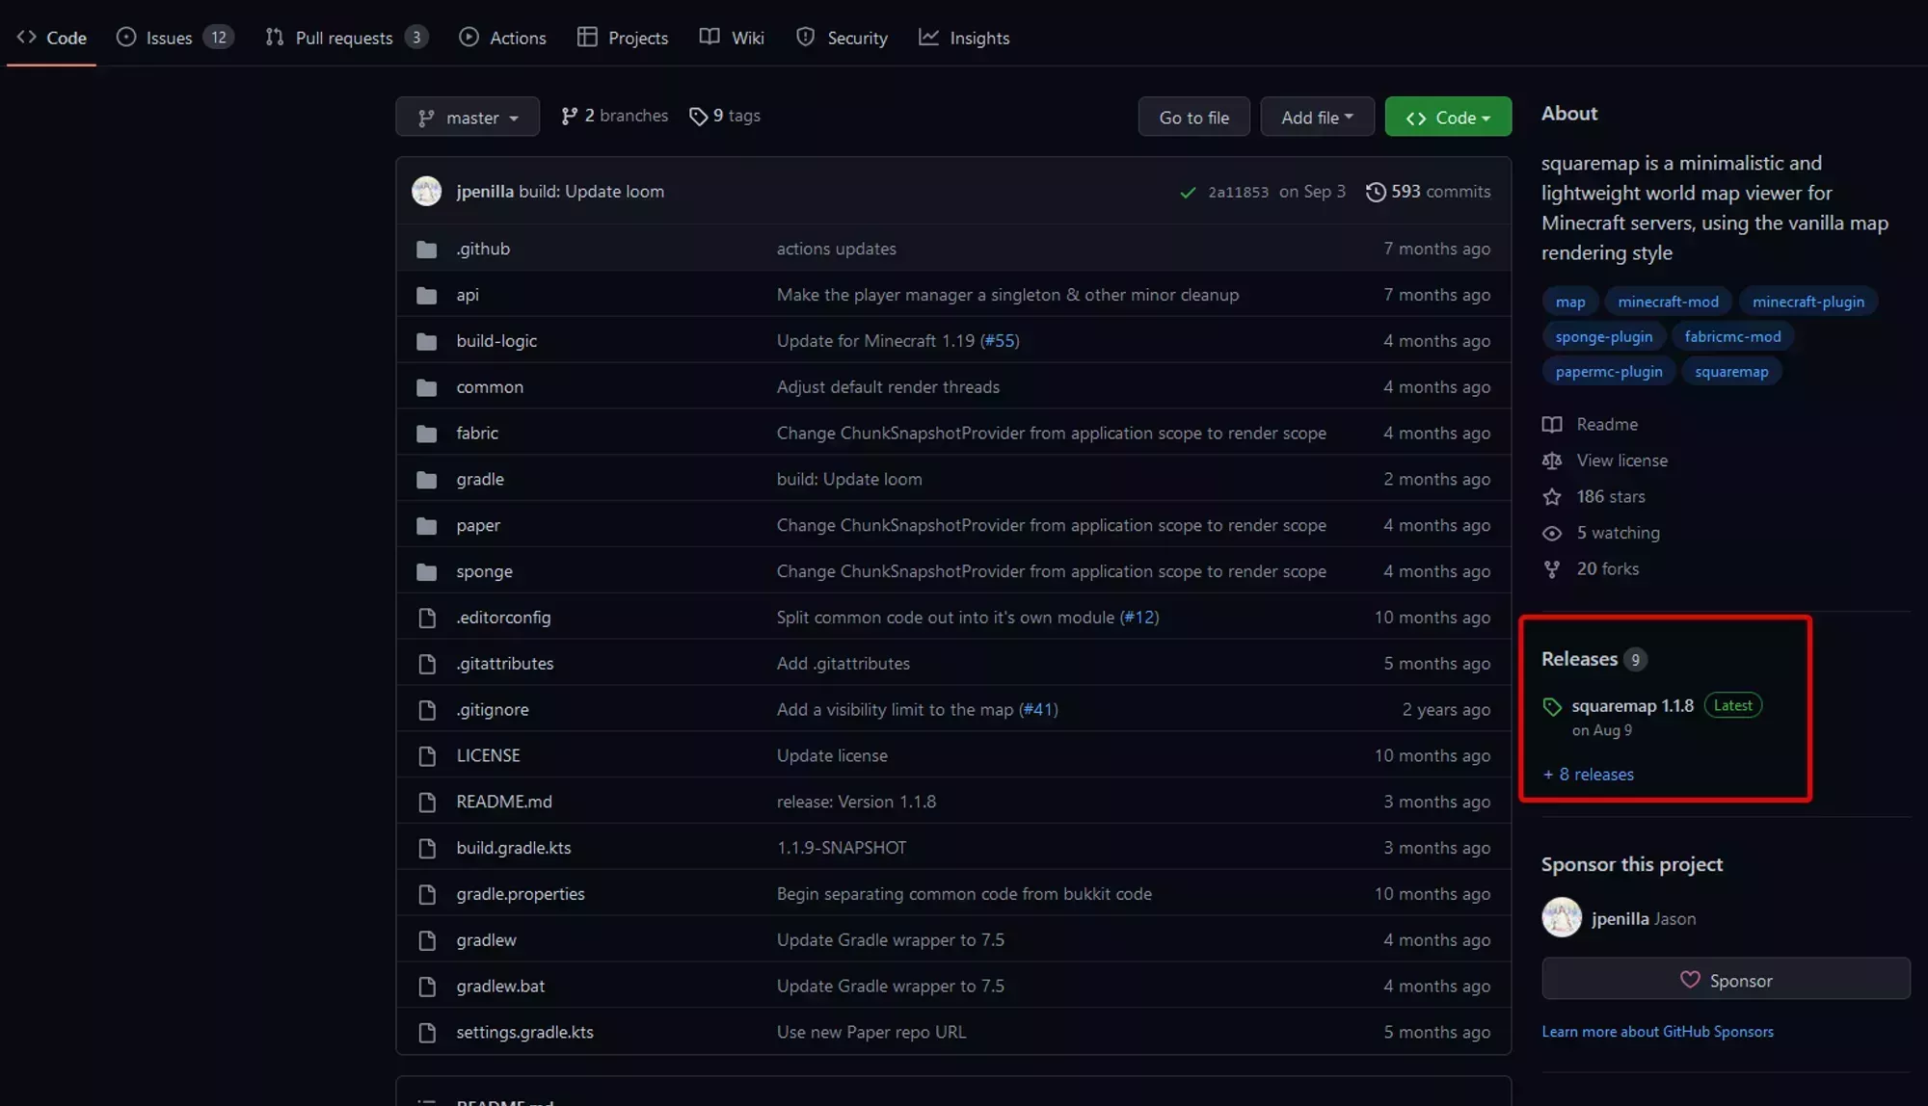
Task: Click the fork icon next to 20 forks
Action: click(1551, 568)
